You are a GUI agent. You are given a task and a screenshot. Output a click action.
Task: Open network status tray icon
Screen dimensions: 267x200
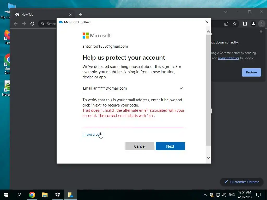pyautogui.click(x=218, y=195)
